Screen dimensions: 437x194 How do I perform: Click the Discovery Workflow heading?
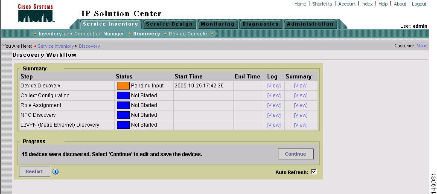click(x=44, y=55)
